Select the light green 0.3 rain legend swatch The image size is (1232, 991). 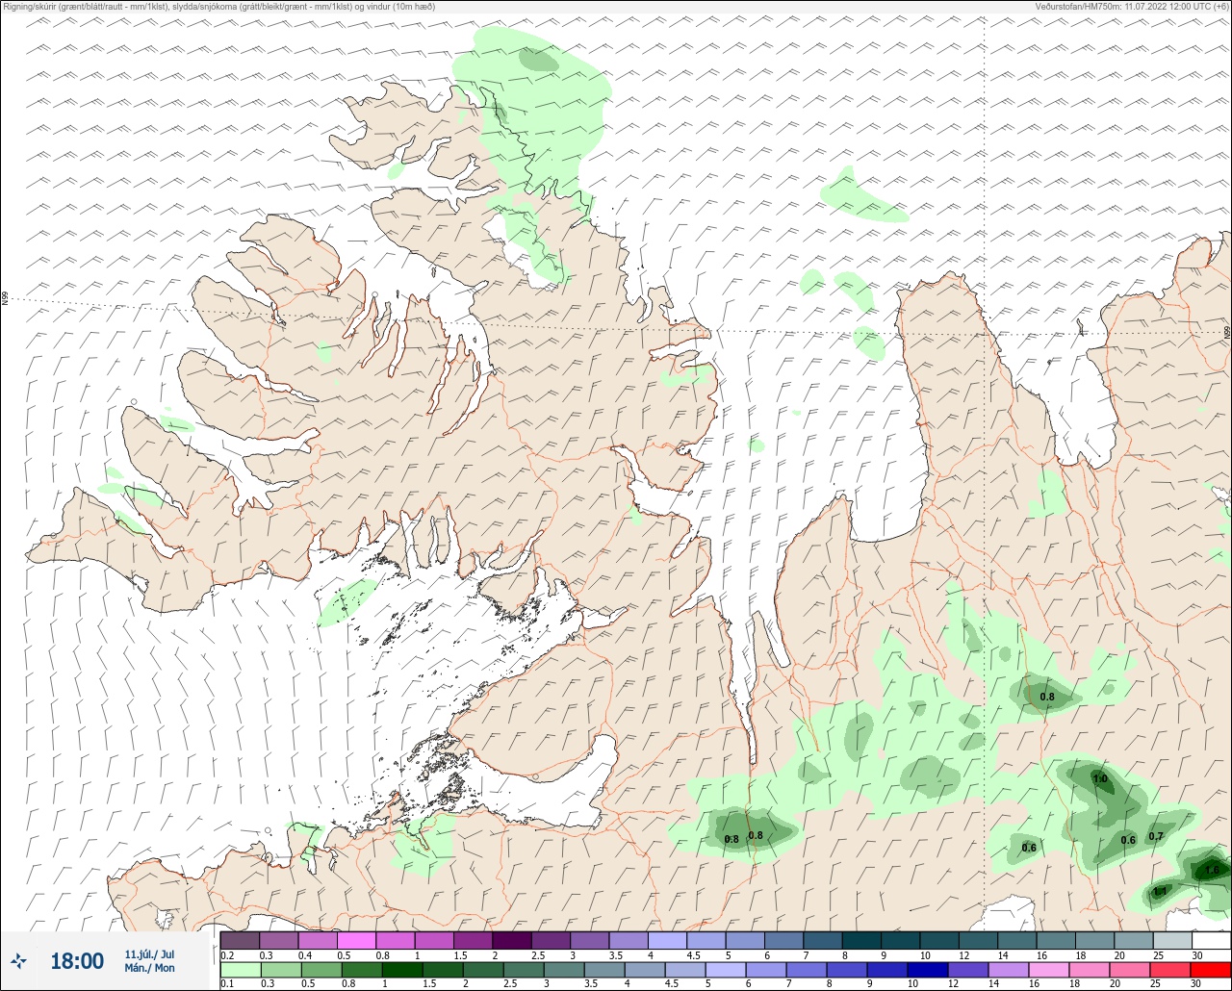click(280, 970)
